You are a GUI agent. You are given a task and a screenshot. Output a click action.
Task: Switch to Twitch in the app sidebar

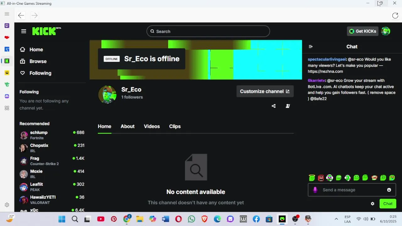coord(7,25)
